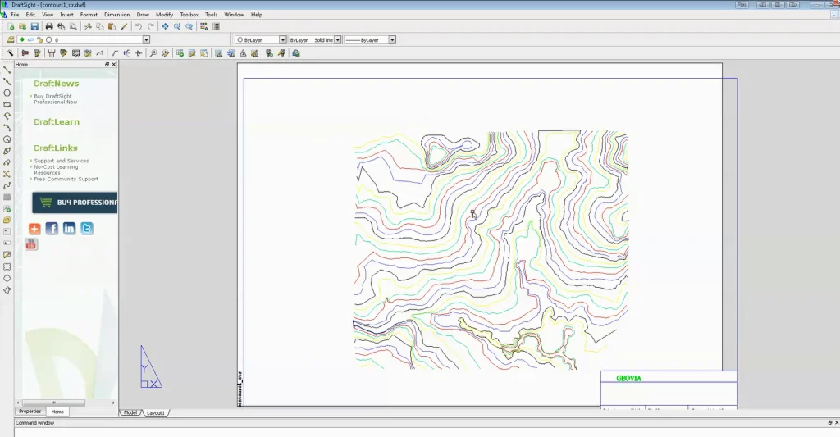Switch to the Model tab

pos(130,412)
